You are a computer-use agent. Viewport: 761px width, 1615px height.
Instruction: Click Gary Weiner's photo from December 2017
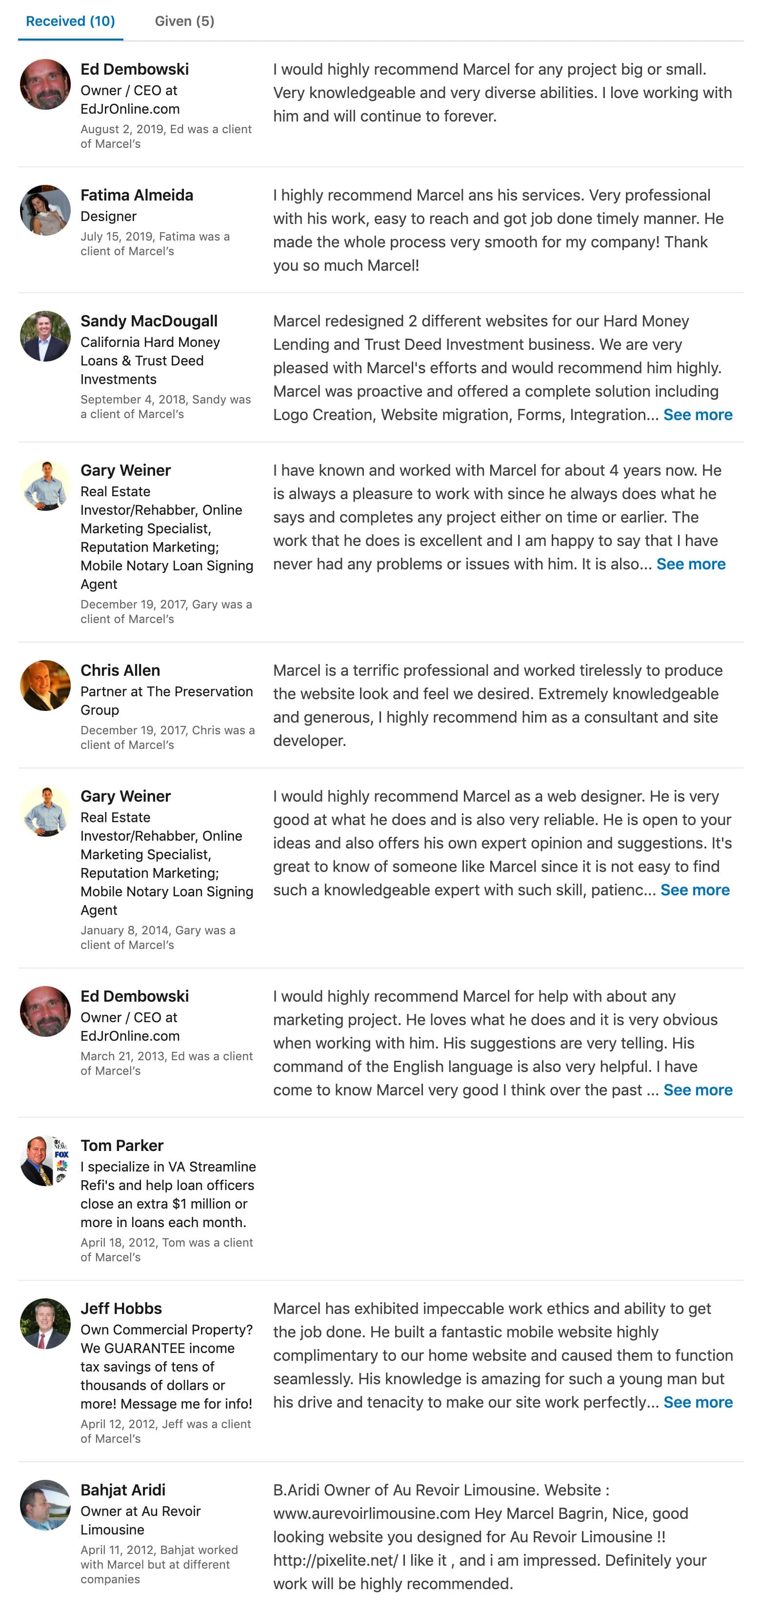pyautogui.click(x=45, y=486)
